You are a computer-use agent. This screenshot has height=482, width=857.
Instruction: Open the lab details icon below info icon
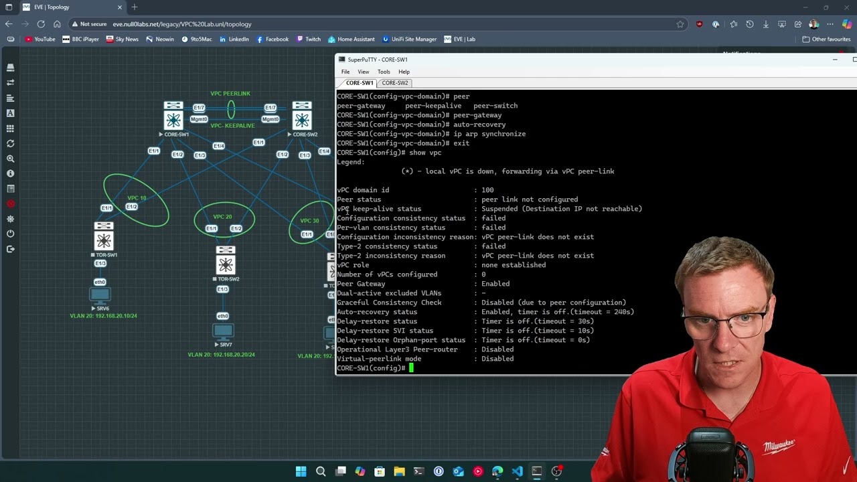(10, 189)
